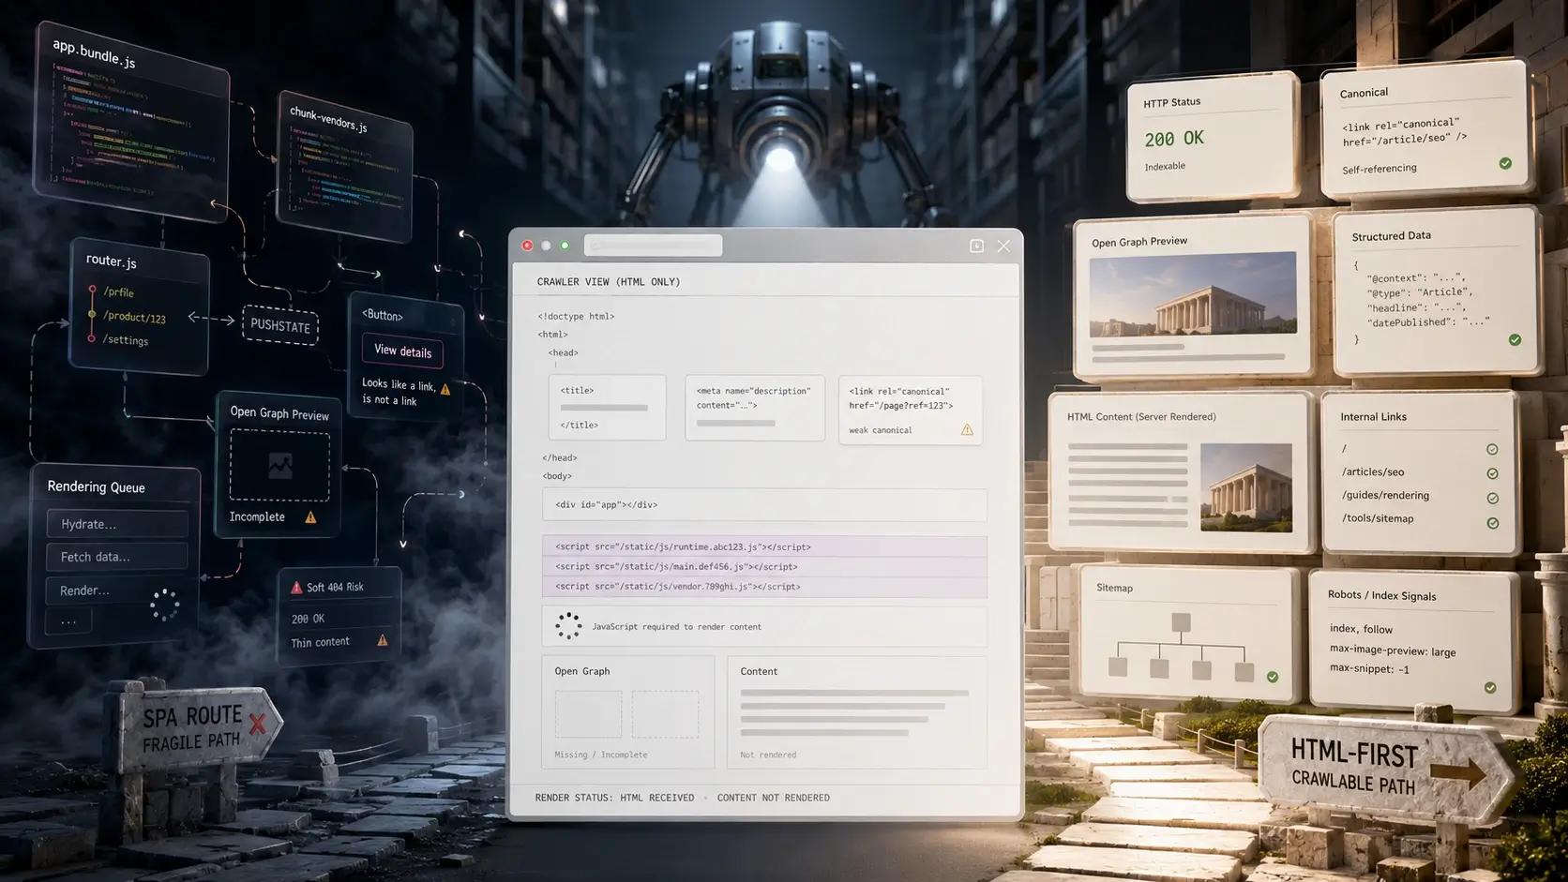Click the "..." item in the Rendering Queue
Screen dimensions: 1568x882
coord(69,620)
